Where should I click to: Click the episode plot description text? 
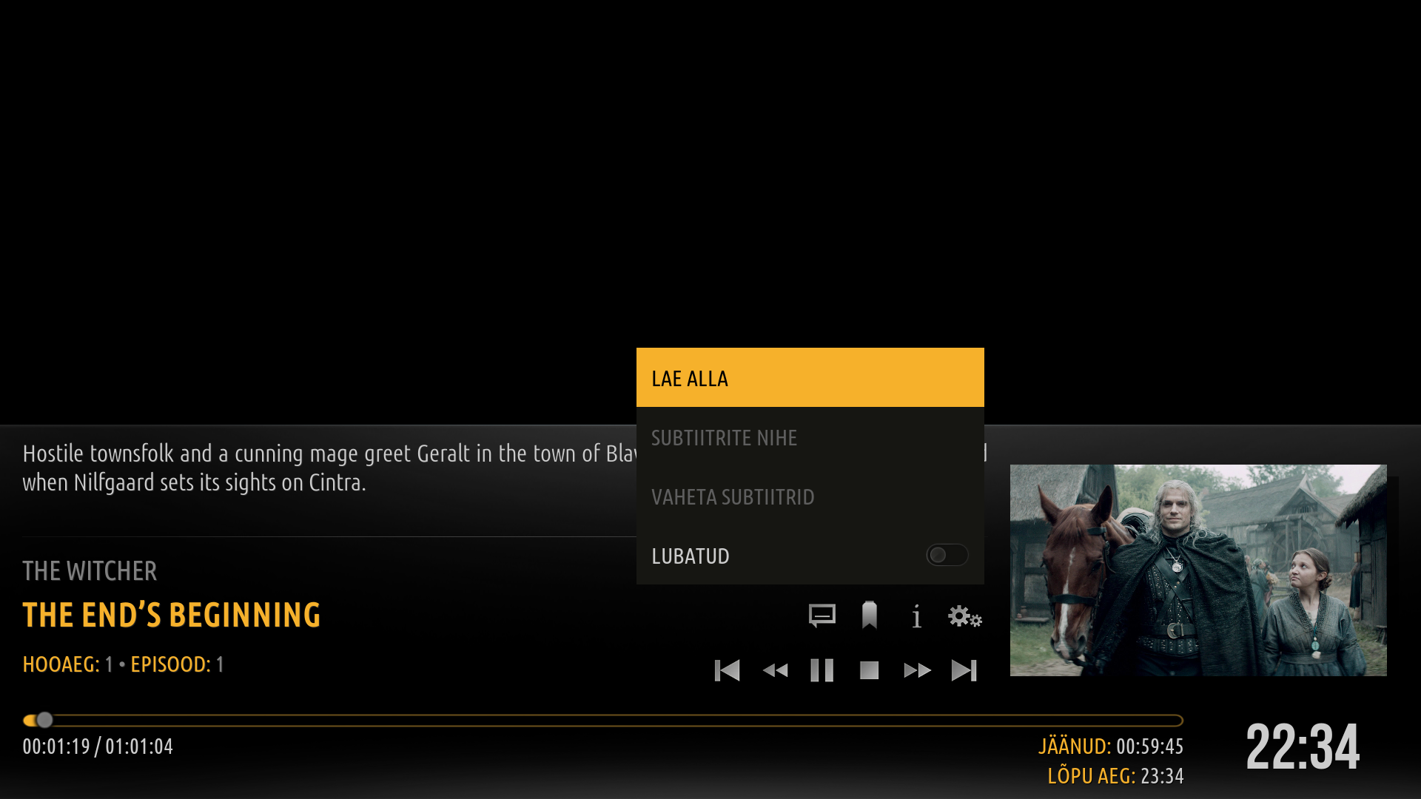click(x=326, y=468)
